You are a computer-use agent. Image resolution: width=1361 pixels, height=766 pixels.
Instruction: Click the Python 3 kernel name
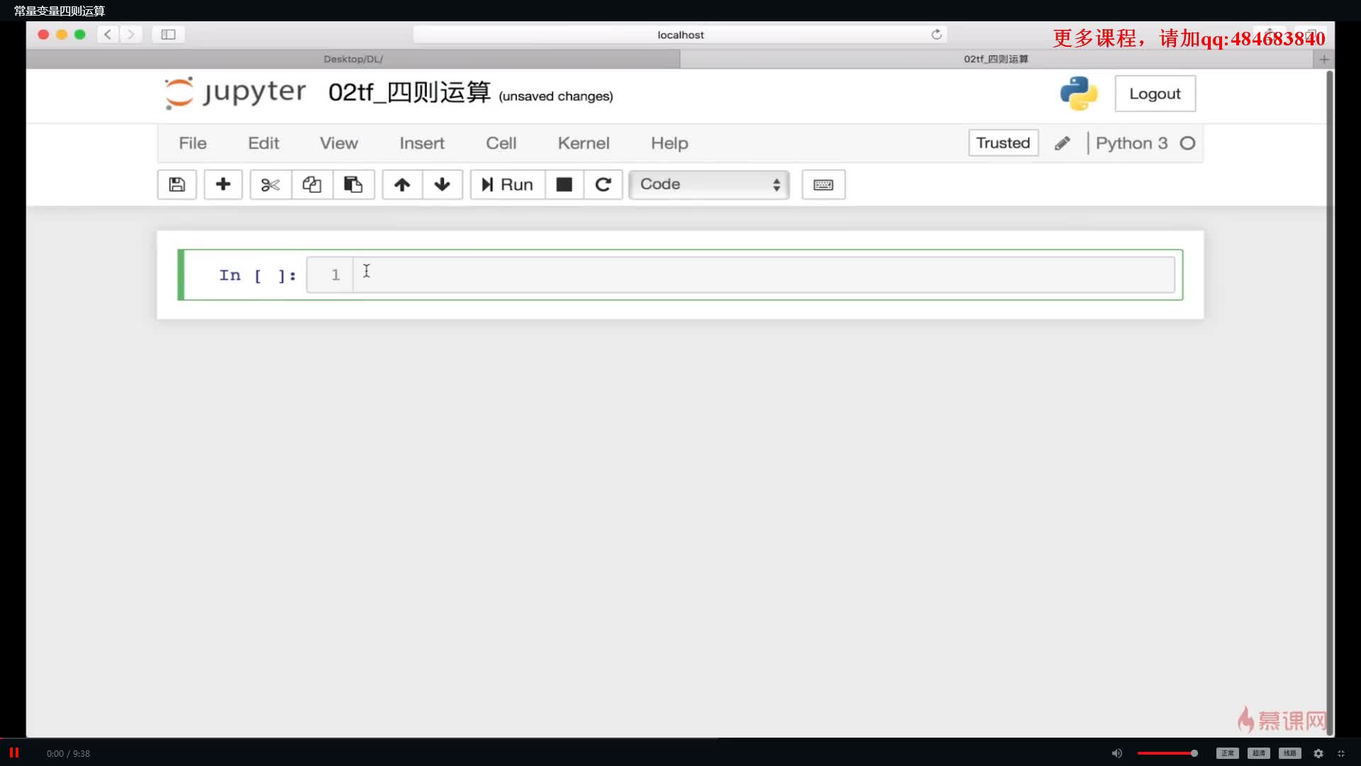click(x=1131, y=143)
